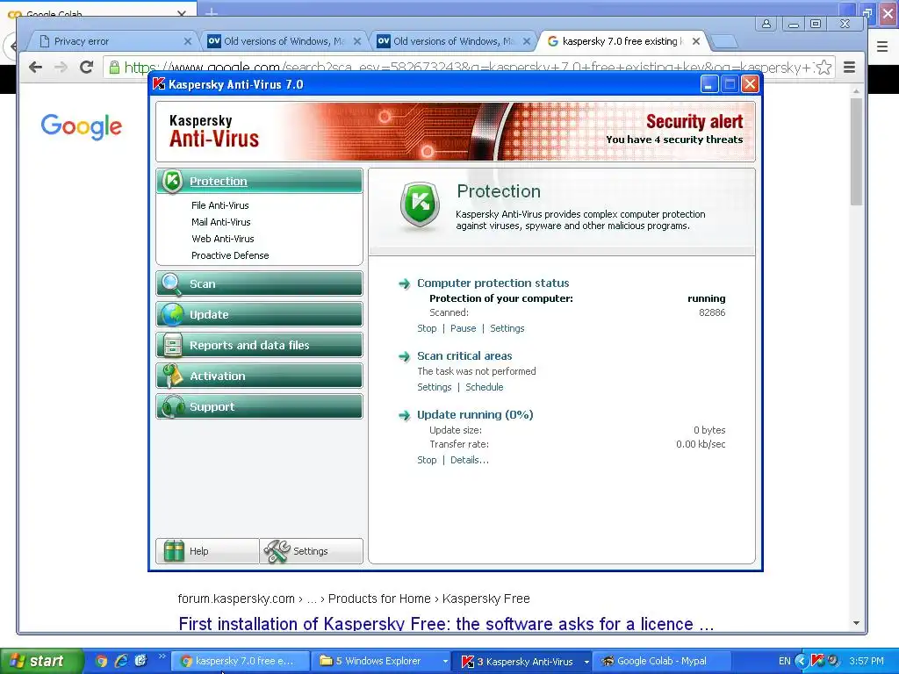Expand quick launch overflow chevron

pyautogui.click(x=162, y=656)
